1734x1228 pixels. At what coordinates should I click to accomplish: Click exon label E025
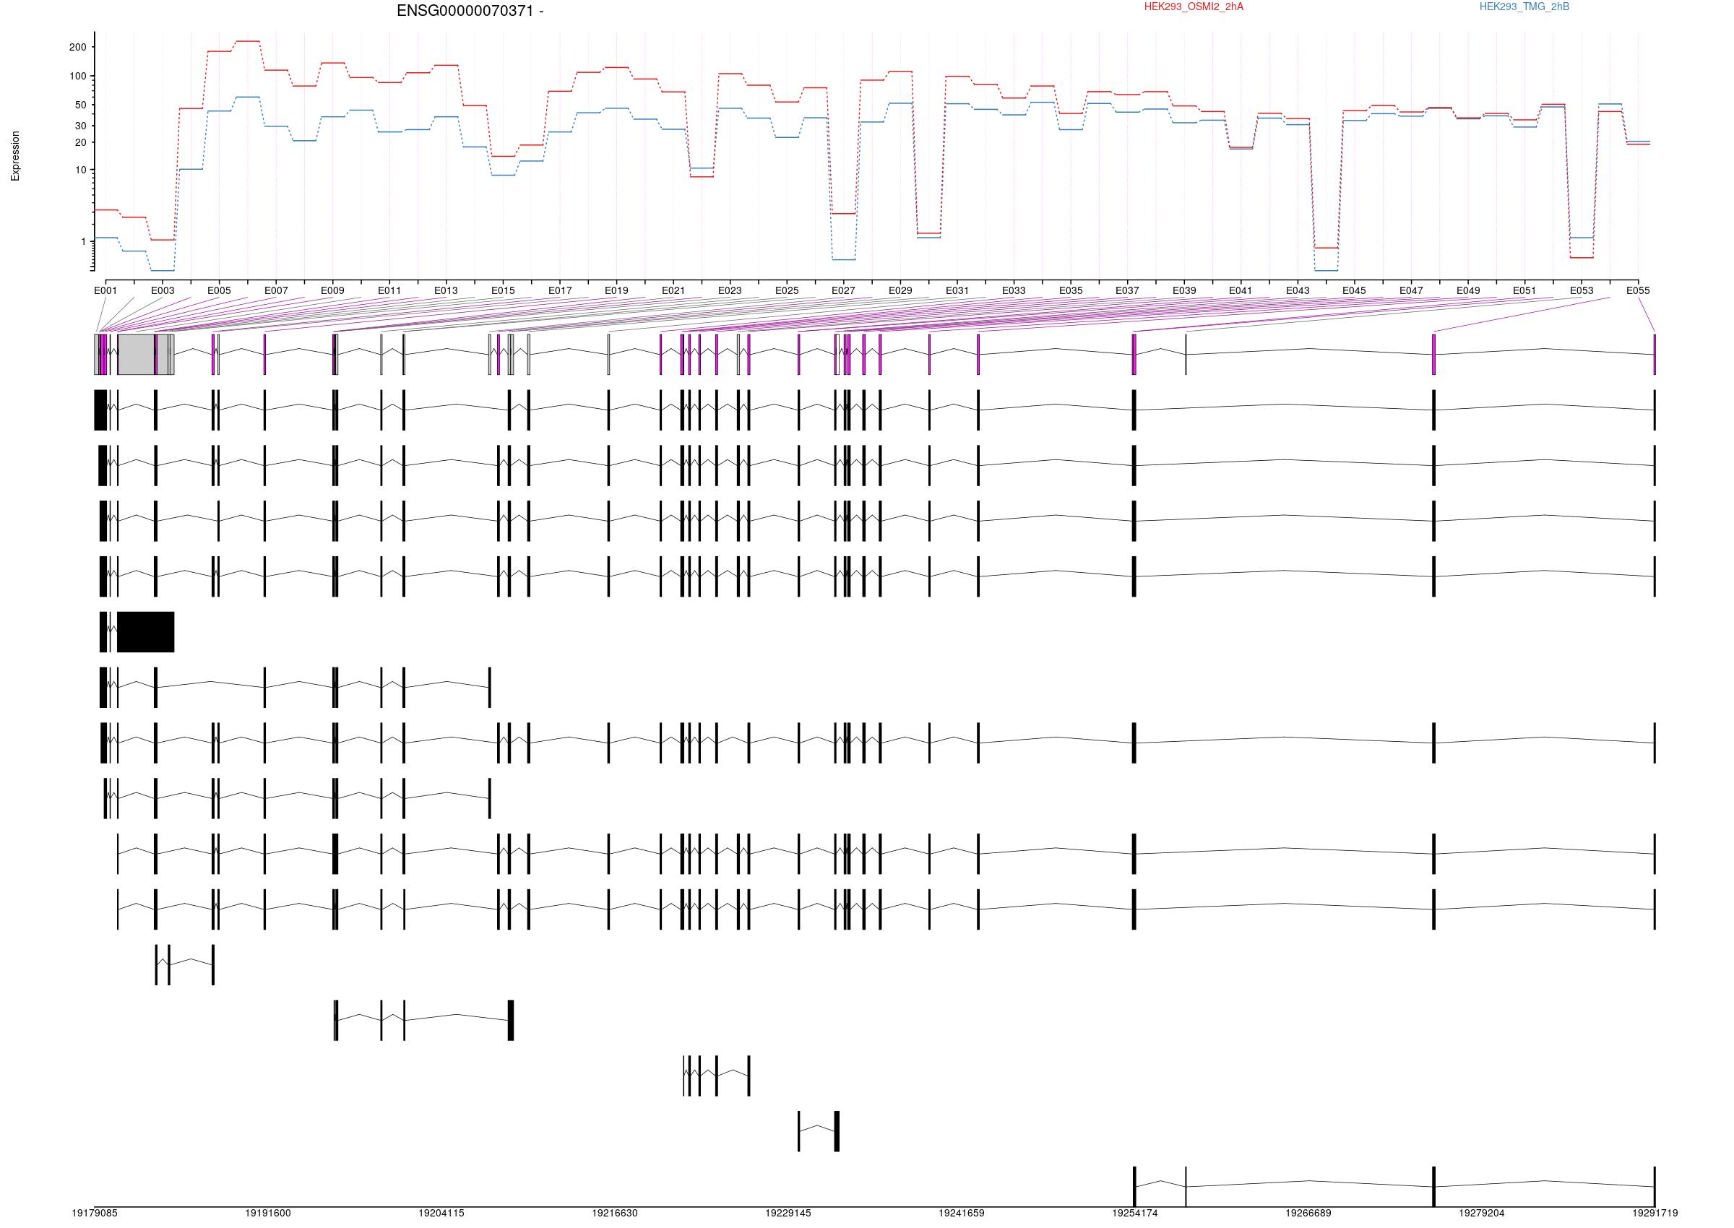pos(788,290)
